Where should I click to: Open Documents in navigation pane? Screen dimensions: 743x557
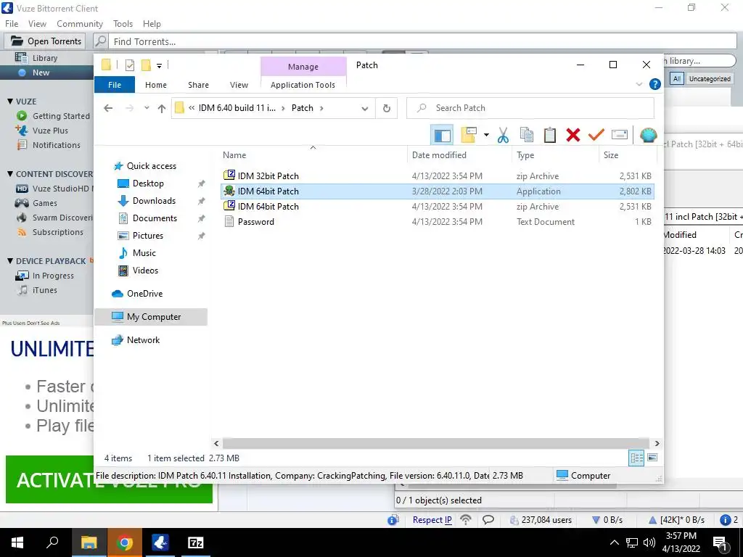click(155, 218)
